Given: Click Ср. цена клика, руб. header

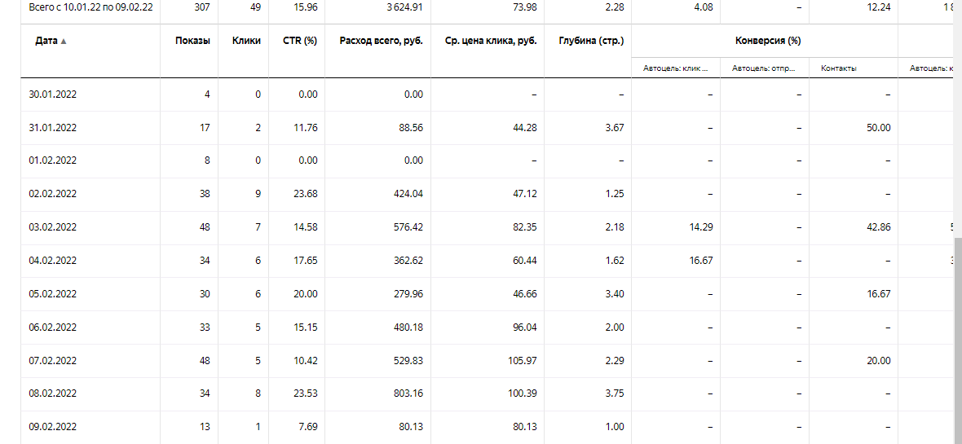Looking at the screenshot, I should (x=491, y=41).
